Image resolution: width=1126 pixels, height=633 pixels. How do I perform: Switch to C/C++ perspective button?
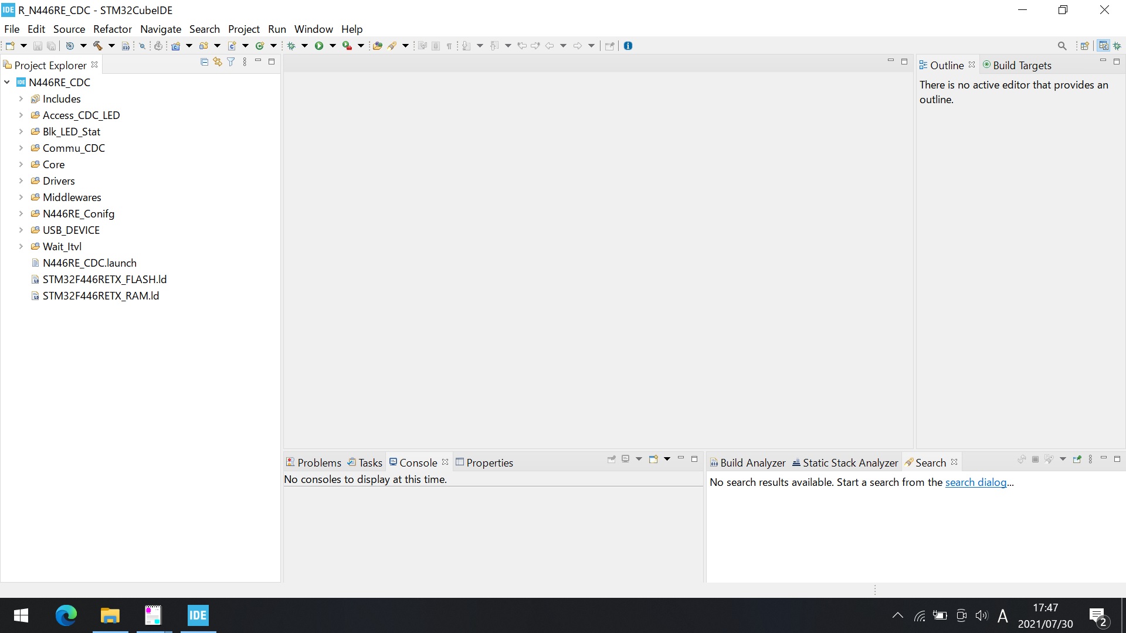(1104, 46)
